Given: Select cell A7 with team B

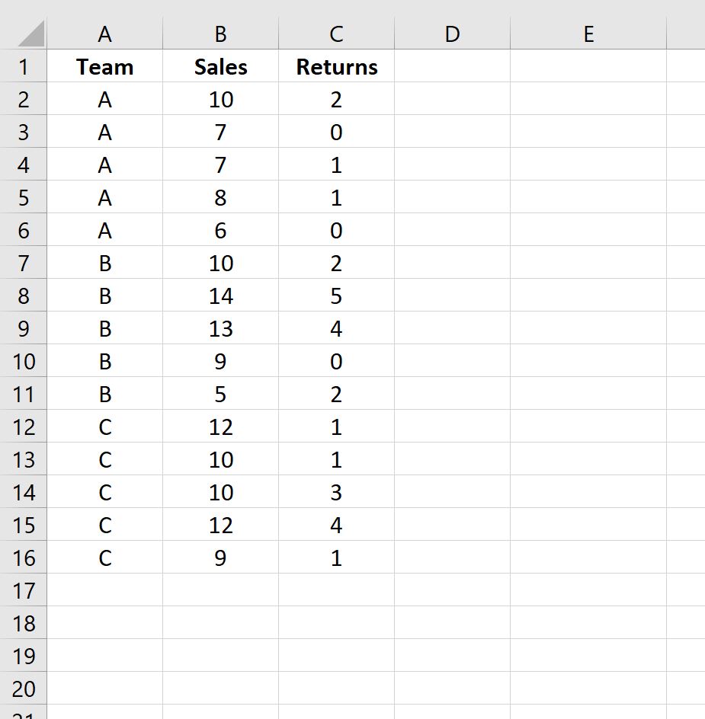Looking at the screenshot, I should pyautogui.click(x=104, y=263).
